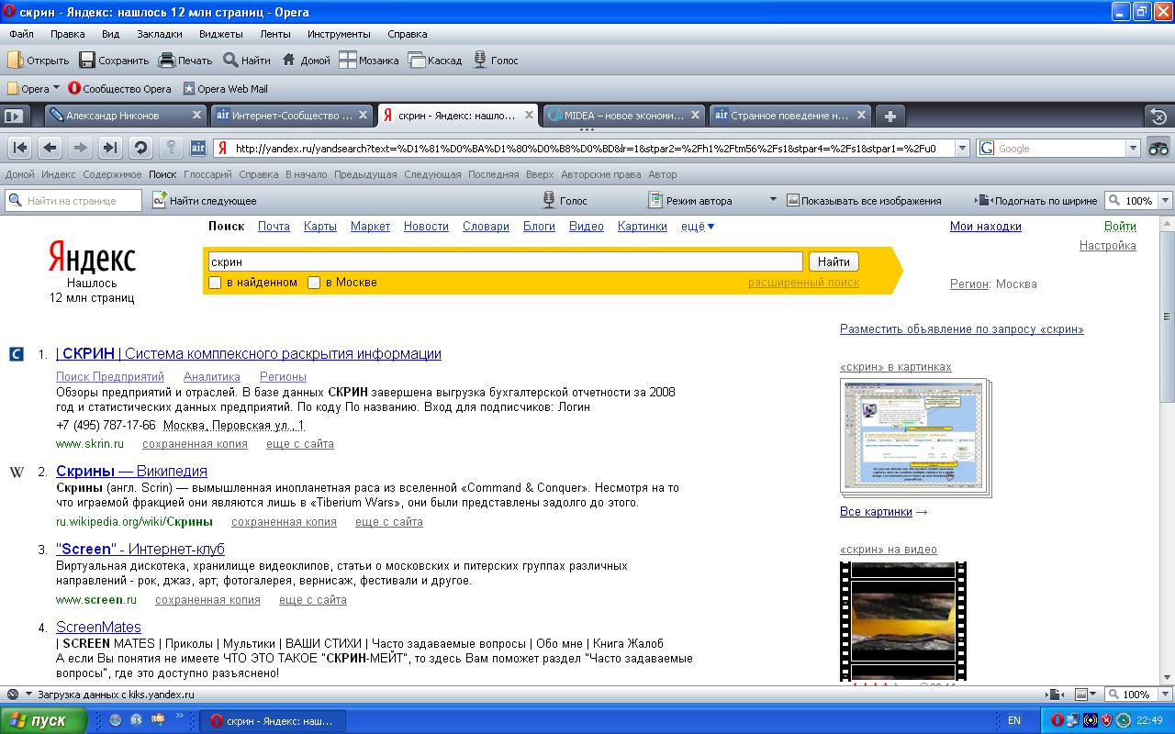This screenshot has width=1175, height=734.
Task: Print the page using the Печать icon
Action: (185, 61)
